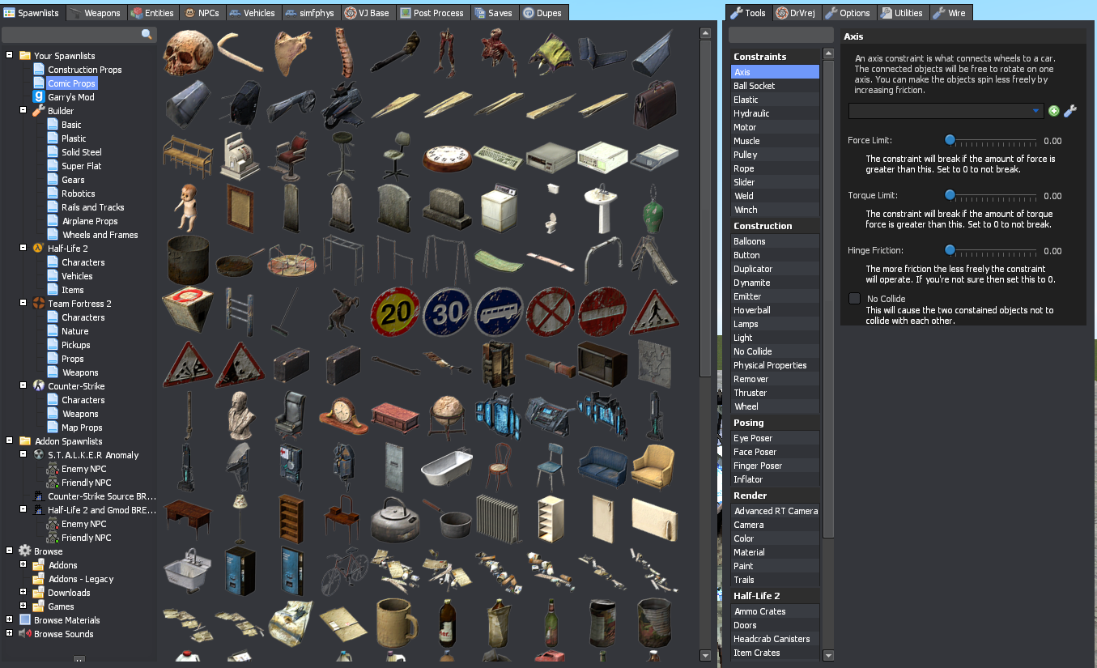Spawn the red barber chair prop
This screenshot has height=668, width=1097.
tap(292, 158)
